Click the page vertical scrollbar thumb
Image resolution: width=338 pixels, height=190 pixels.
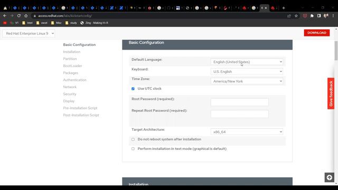tap(336, 51)
